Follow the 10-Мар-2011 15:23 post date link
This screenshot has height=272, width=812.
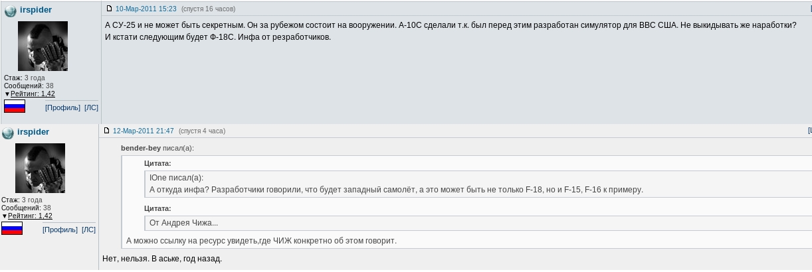pos(137,9)
